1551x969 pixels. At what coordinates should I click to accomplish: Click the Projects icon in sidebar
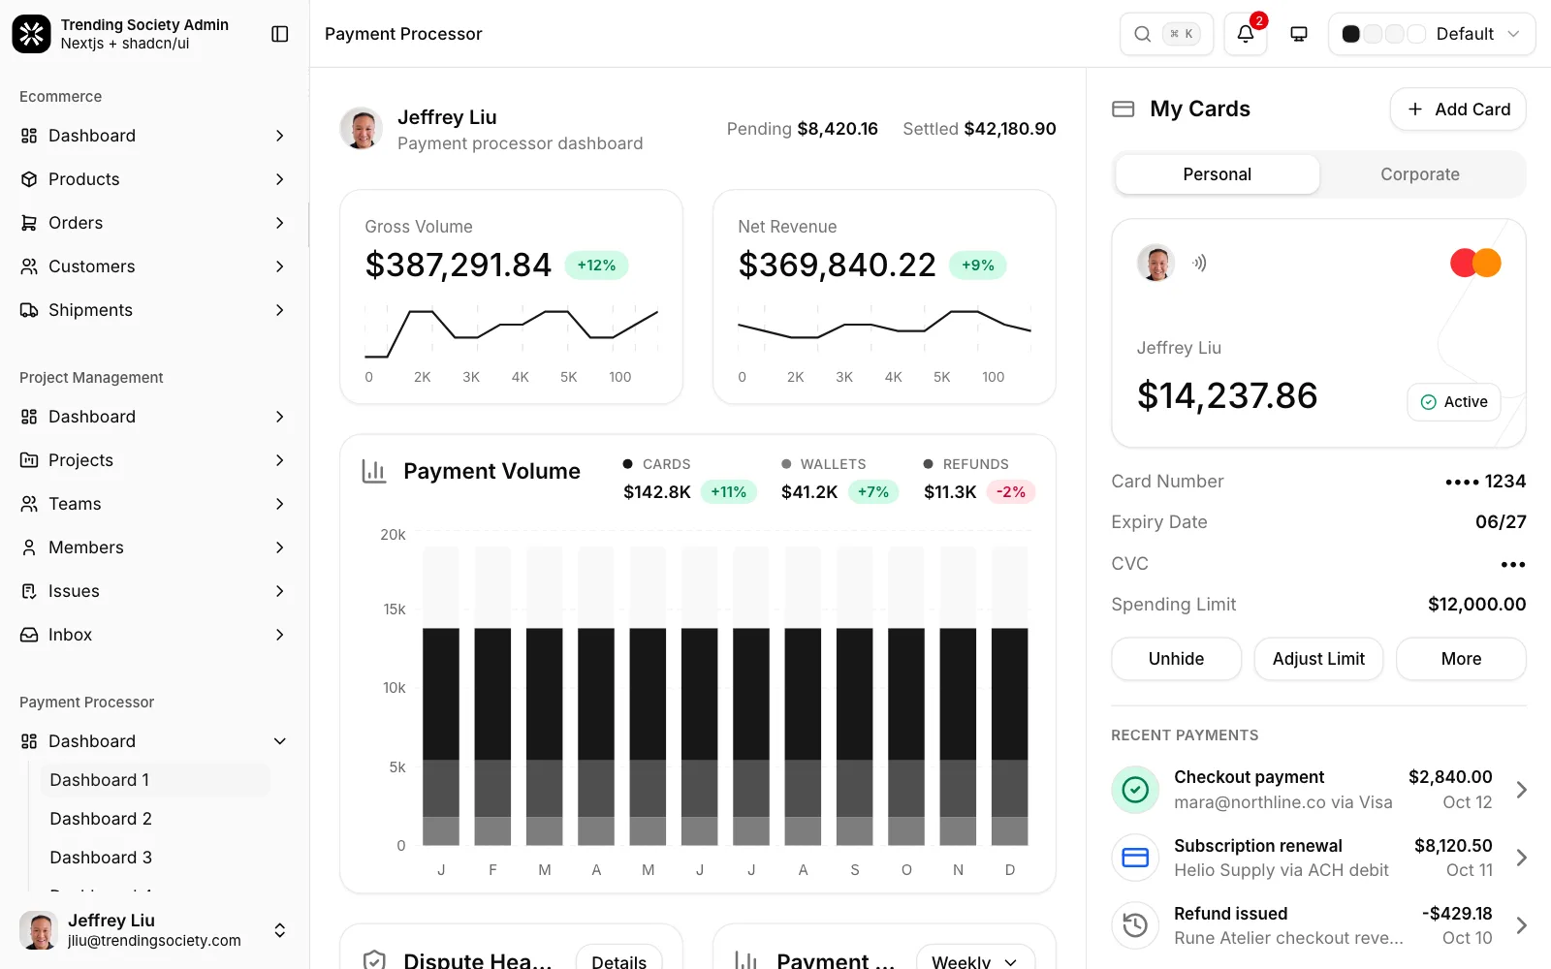(29, 460)
